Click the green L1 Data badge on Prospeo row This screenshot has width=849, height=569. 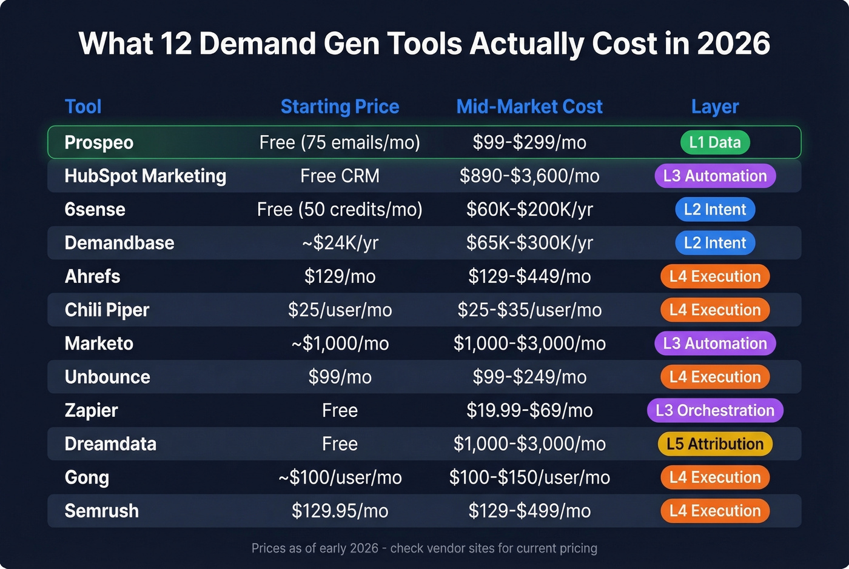tap(715, 142)
